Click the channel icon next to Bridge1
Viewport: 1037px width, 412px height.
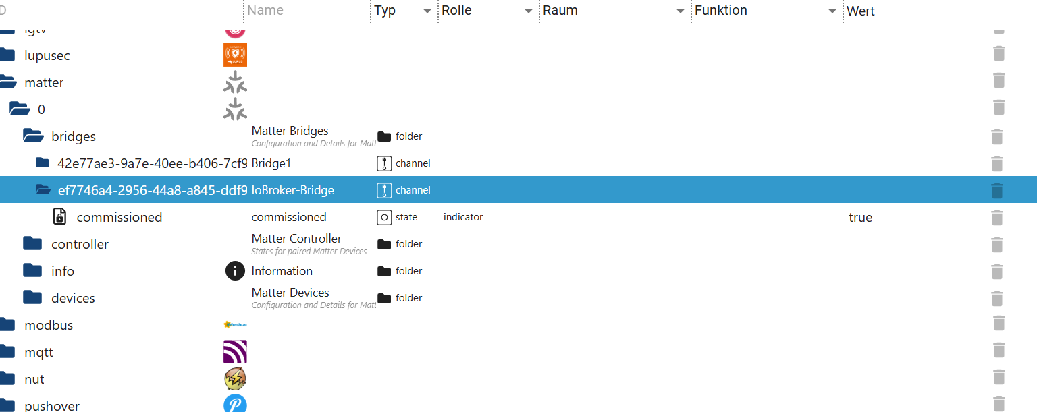click(x=383, y=163)
